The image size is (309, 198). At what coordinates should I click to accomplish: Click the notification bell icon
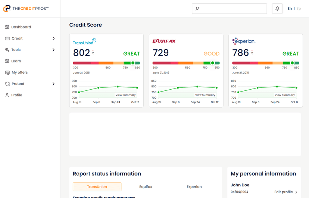(277, 9)
